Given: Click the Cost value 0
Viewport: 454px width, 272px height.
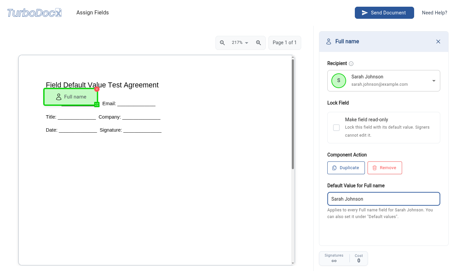Looking at the screenshot, I should (359, 261).
